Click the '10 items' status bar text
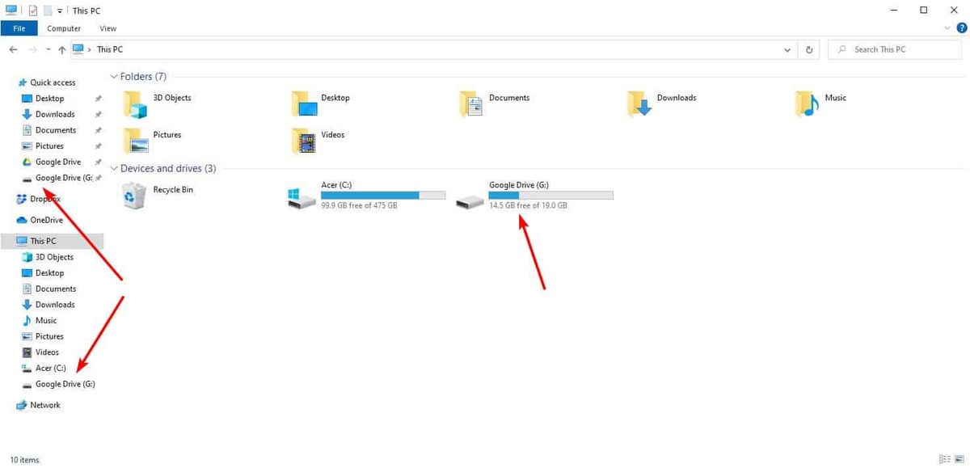 point(24,460)
